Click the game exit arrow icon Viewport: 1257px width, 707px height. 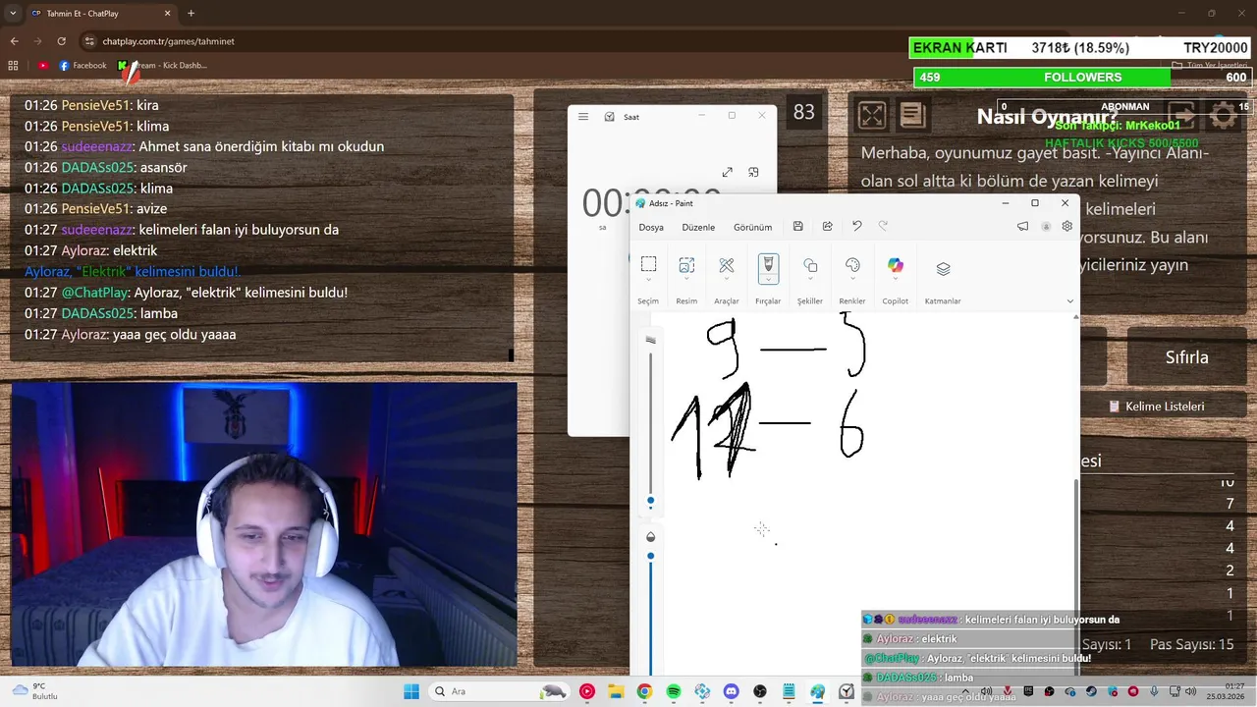tap(1182, 116)
